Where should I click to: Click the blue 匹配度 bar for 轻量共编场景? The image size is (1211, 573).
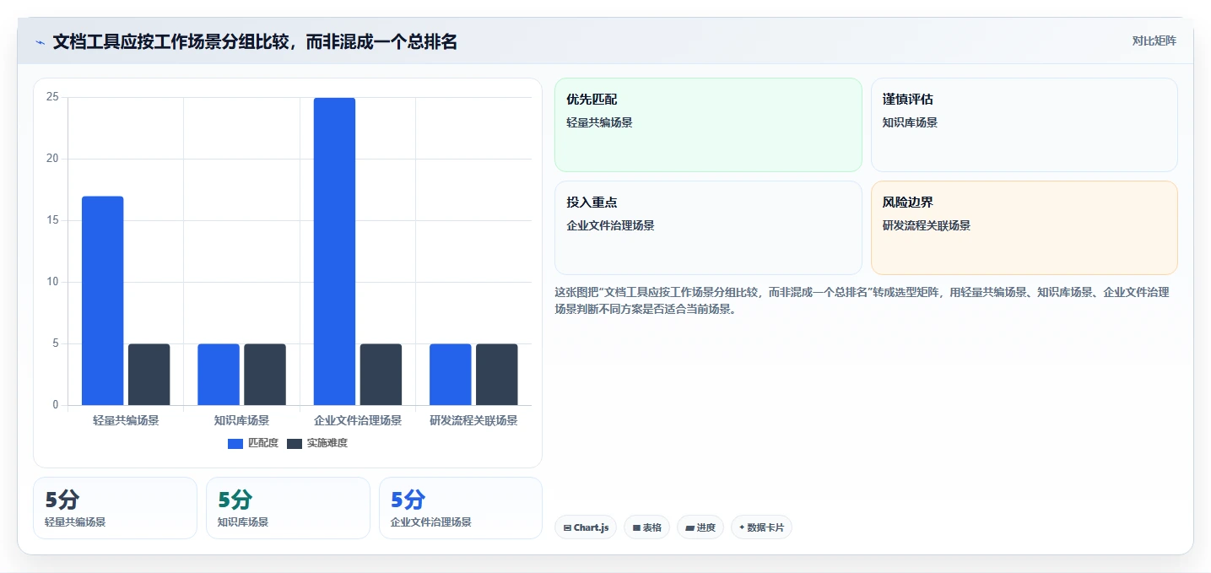(103, 300)
